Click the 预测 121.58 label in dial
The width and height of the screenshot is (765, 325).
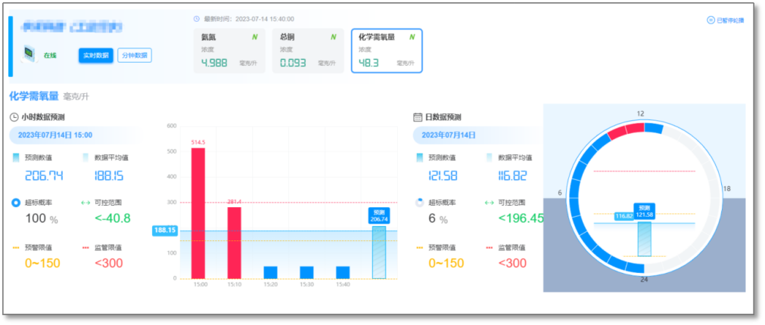645,211
